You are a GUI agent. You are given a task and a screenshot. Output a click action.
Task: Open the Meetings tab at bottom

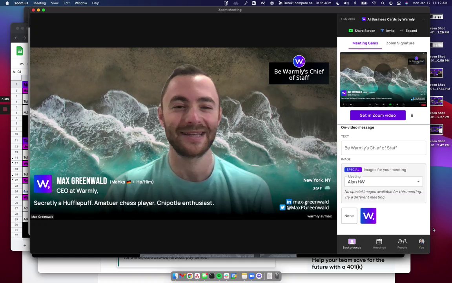click(x=379, y=244)
